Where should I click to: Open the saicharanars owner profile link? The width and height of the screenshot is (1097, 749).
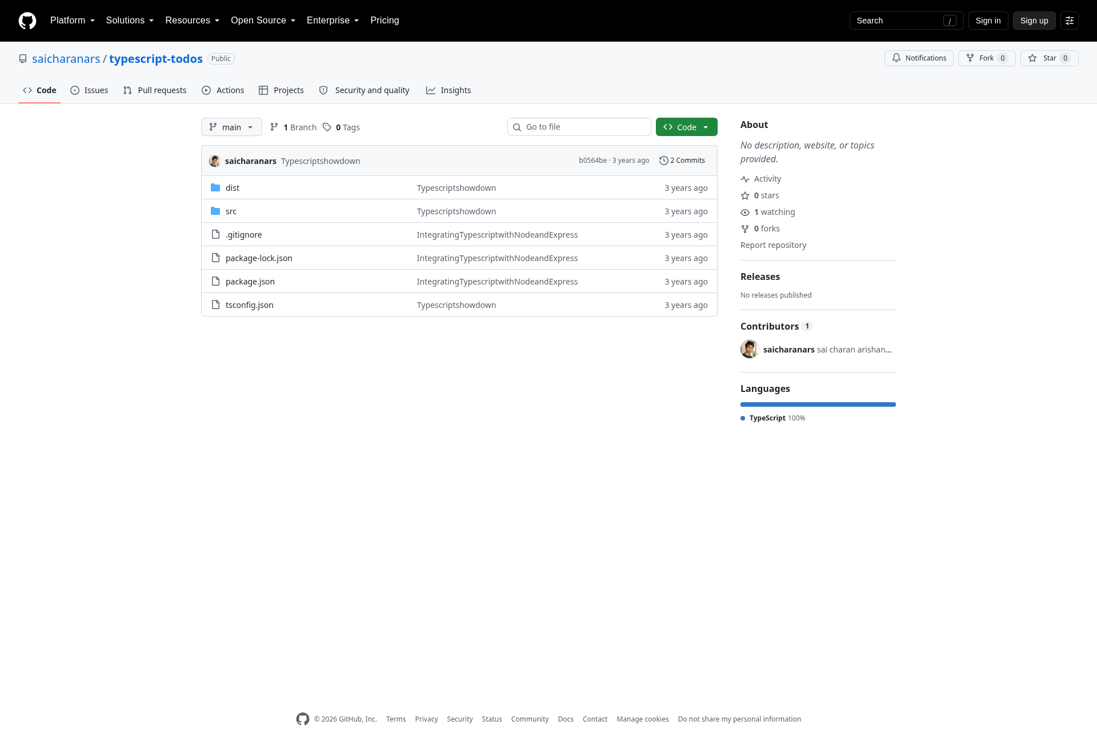click(66, 59)
